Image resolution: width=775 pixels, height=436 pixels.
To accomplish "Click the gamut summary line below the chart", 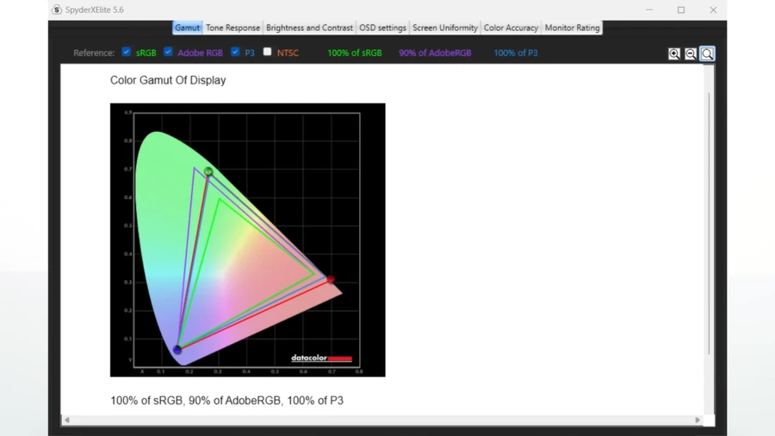I will pyautogui.click(x=226, y=401).
